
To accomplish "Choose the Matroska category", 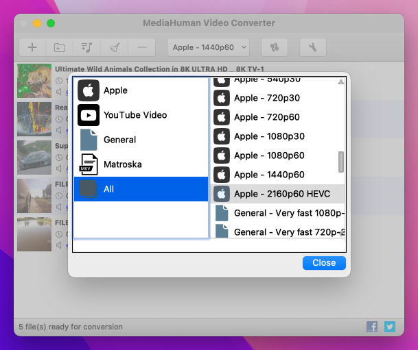I will click(x=122, y=164).
